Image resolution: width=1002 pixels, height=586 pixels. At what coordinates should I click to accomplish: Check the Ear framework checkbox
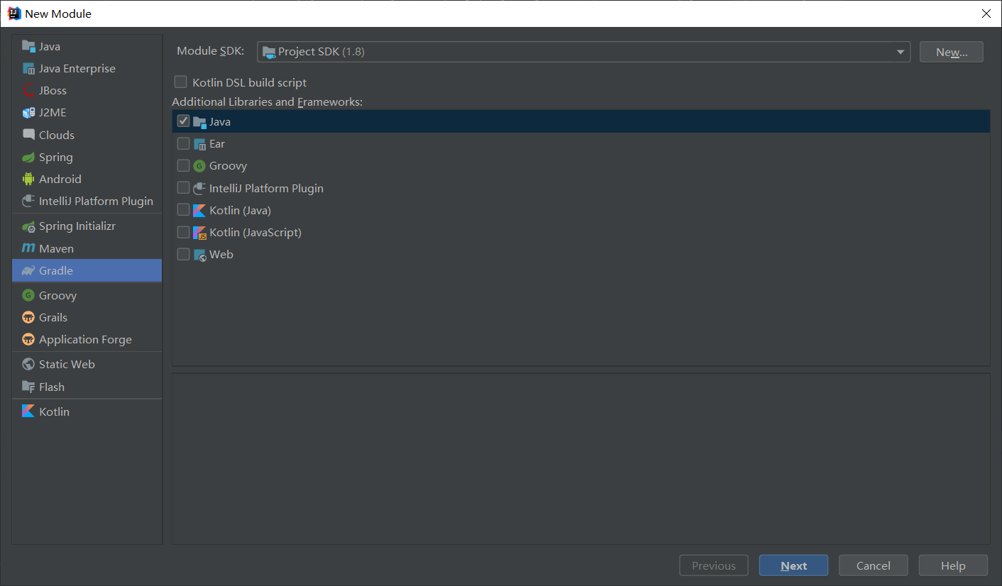[x=184, y=143]
